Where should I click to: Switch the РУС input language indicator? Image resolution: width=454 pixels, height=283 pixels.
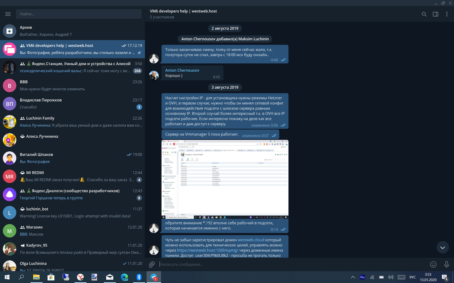point(412,277)
